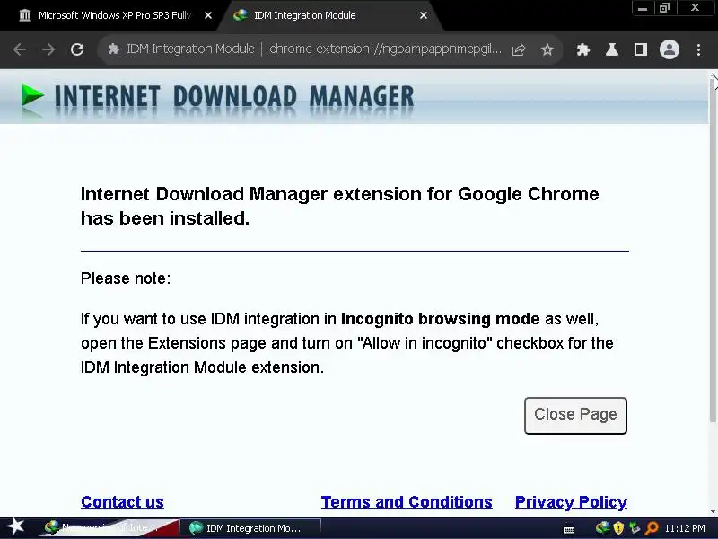The image size is (718, 539).
Task: View extension info puzzle icon in address bar
Action: 113,49
